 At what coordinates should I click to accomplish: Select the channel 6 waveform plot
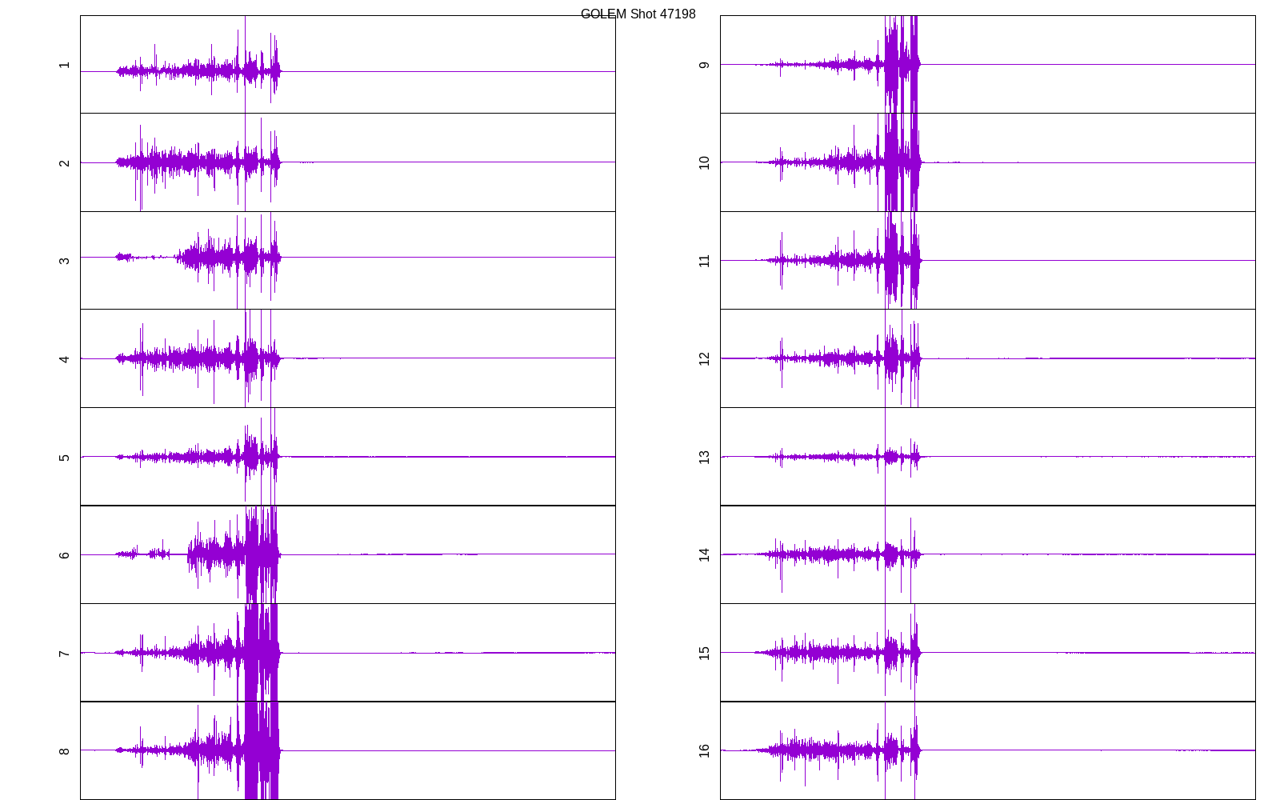coord(348,554)
